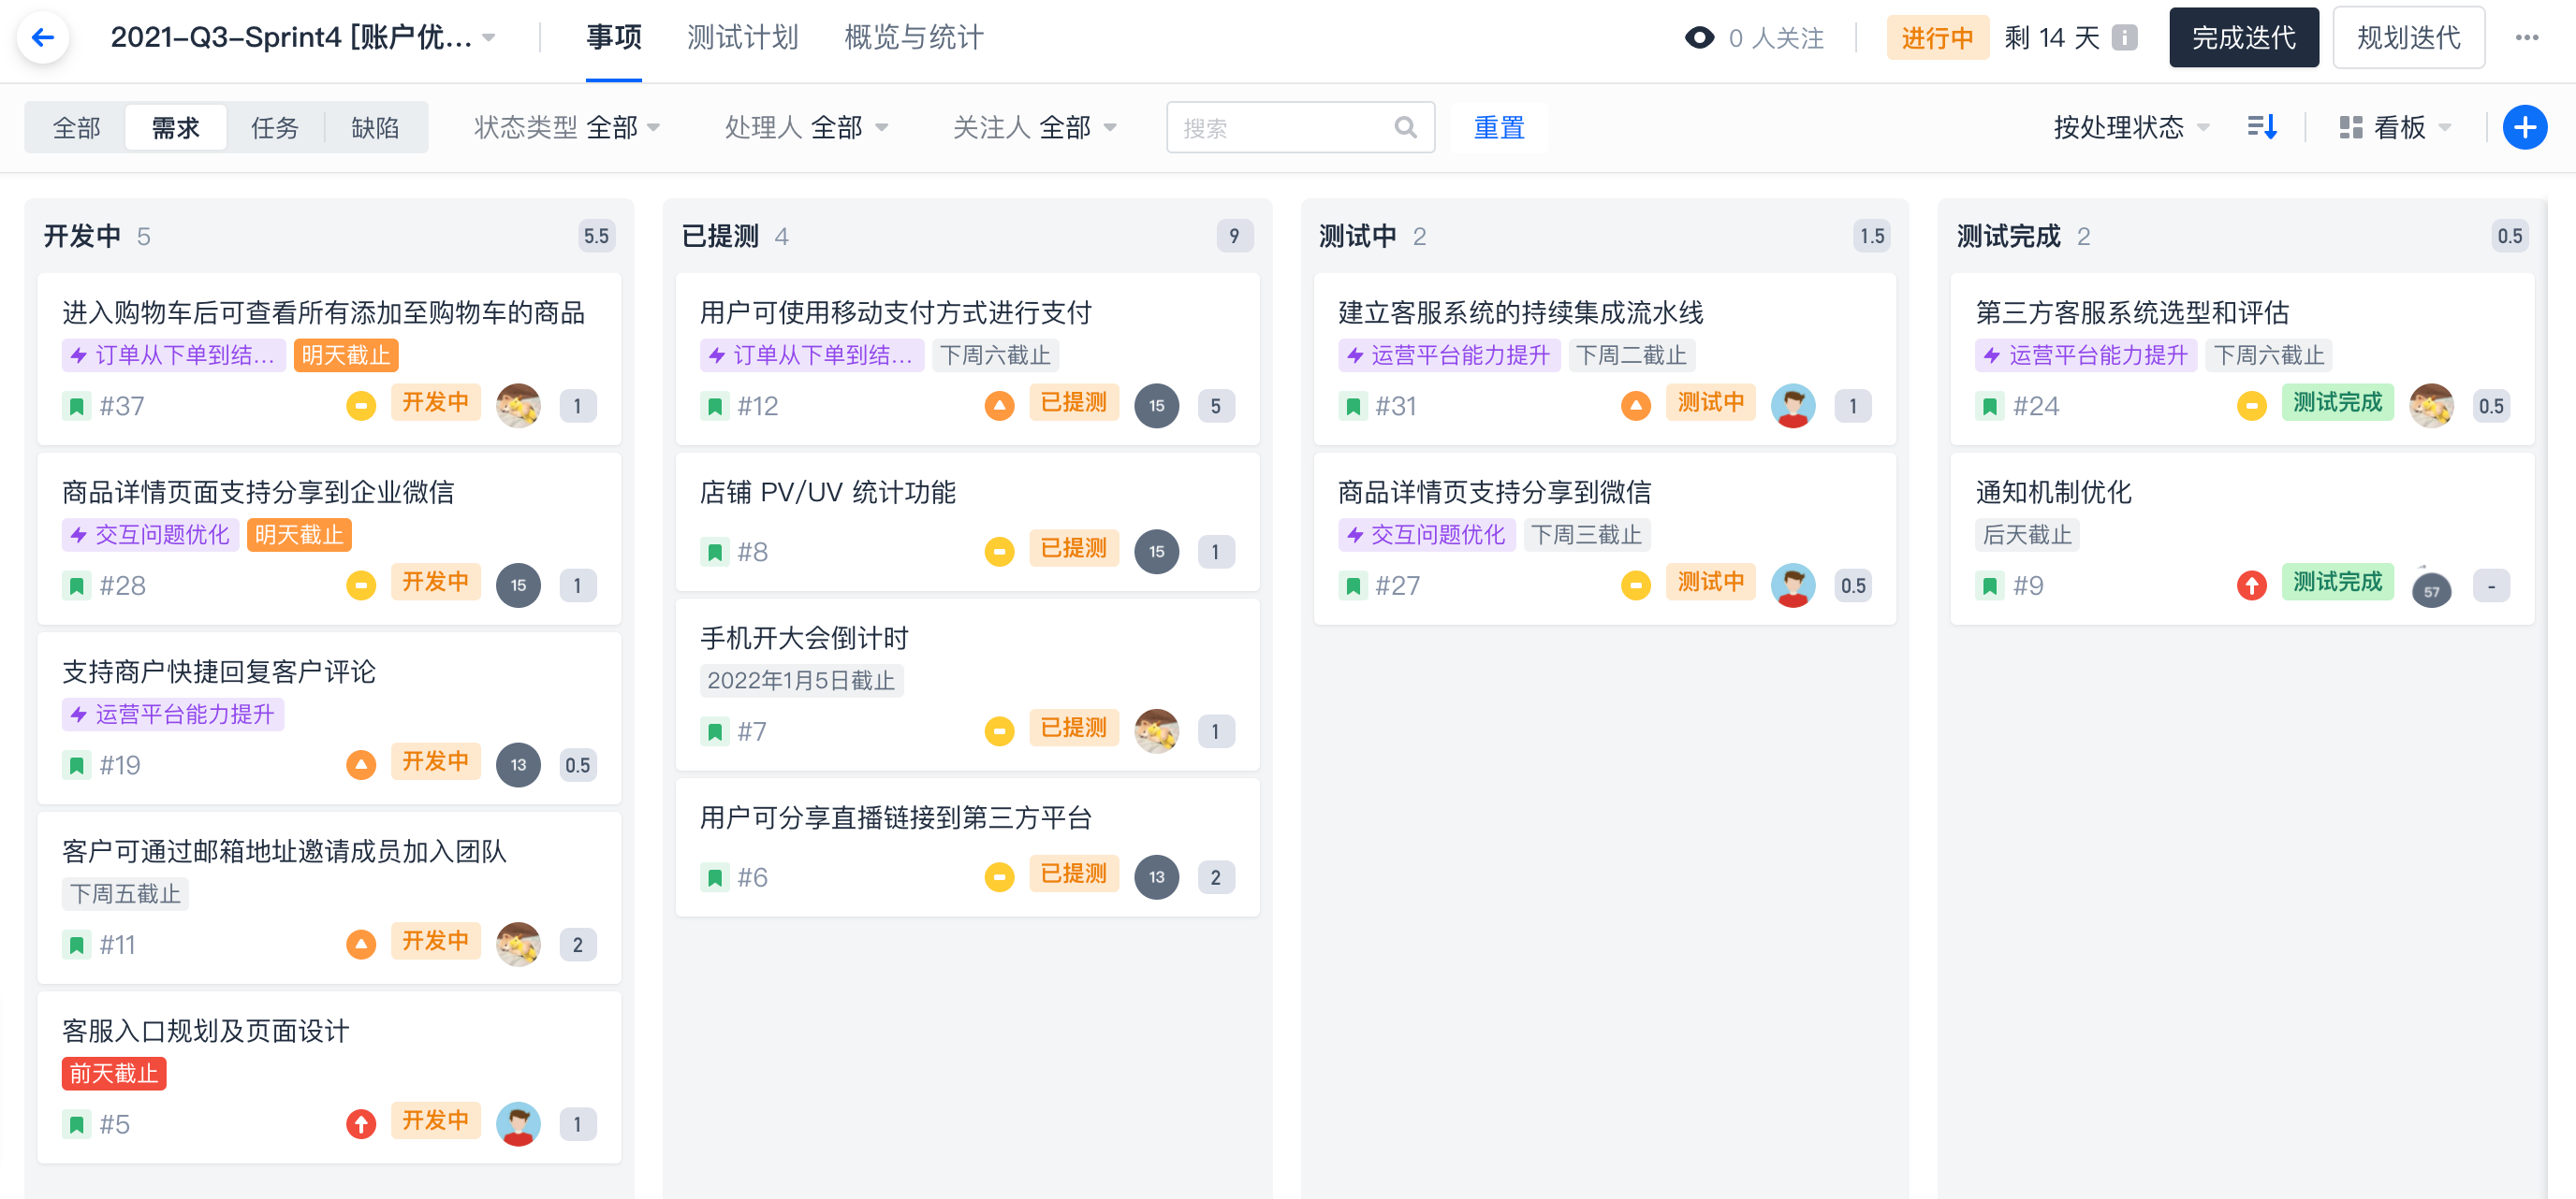This screenshot has height=1199, width=2576.
Task: Select the 需求 filter segment
Action: 176,127
